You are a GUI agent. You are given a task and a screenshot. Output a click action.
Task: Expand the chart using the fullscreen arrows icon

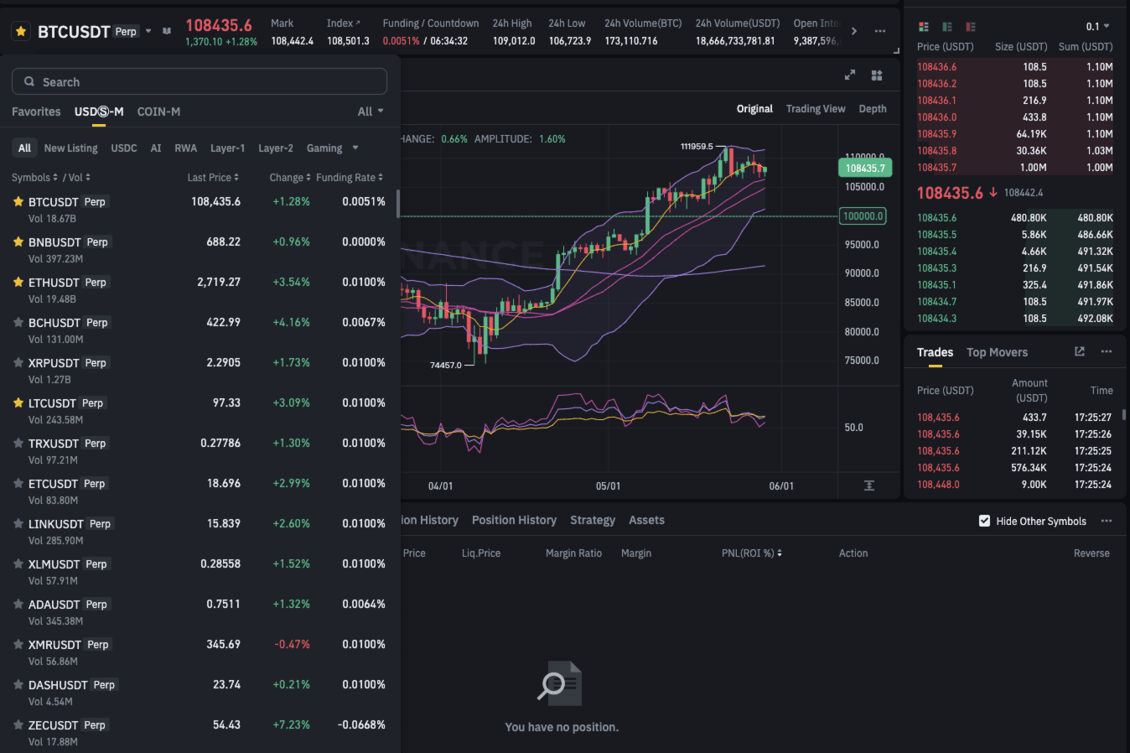[x=849, y=75]
